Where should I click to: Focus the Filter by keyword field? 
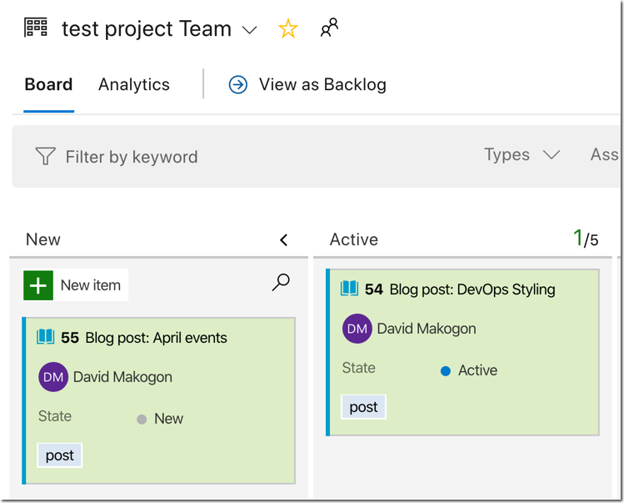132,157
